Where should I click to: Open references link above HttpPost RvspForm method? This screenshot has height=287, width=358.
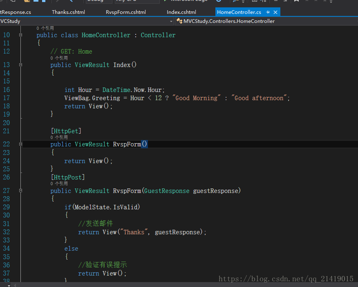click(59, 184)
